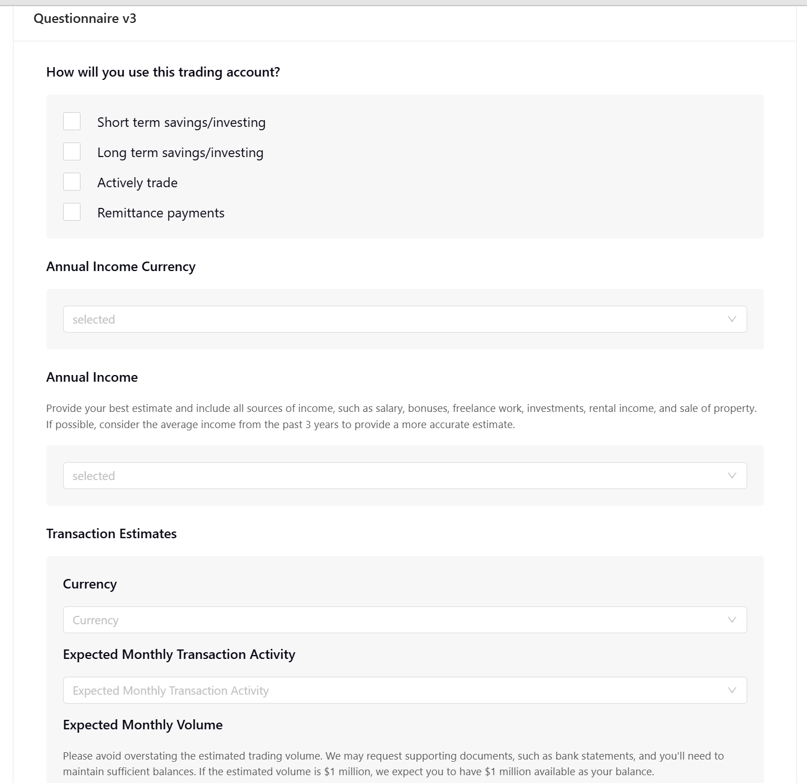Click the chevron arrow in Annual Income Currency
This screenshot has width=807, height=783.
pyautogui.click(x=732, y=319)
